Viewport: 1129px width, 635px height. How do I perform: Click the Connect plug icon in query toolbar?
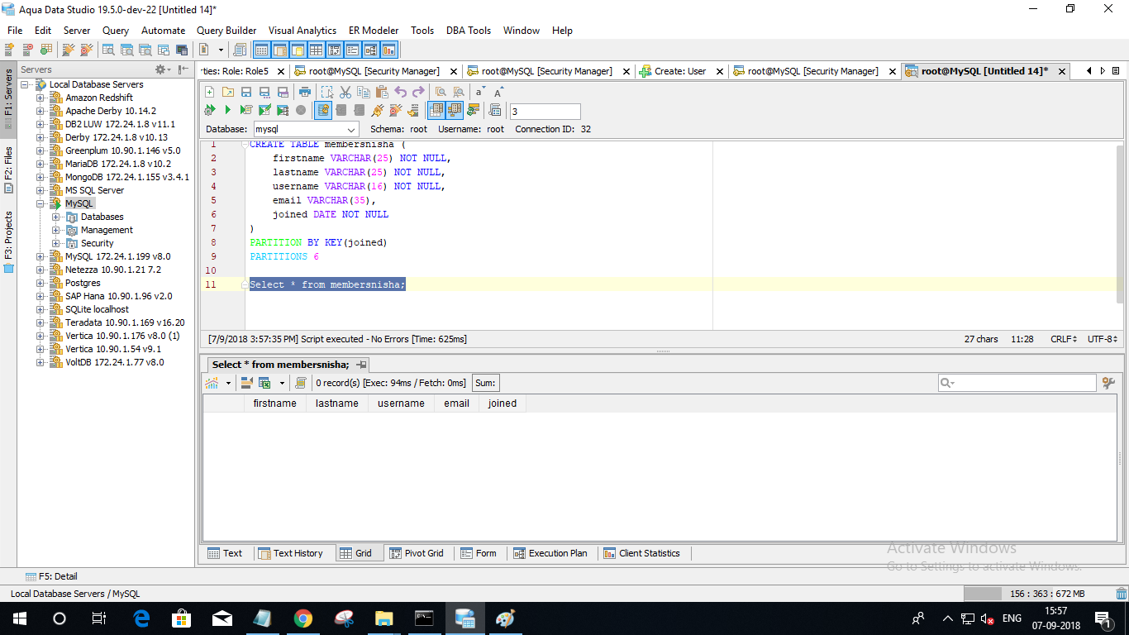378,109
